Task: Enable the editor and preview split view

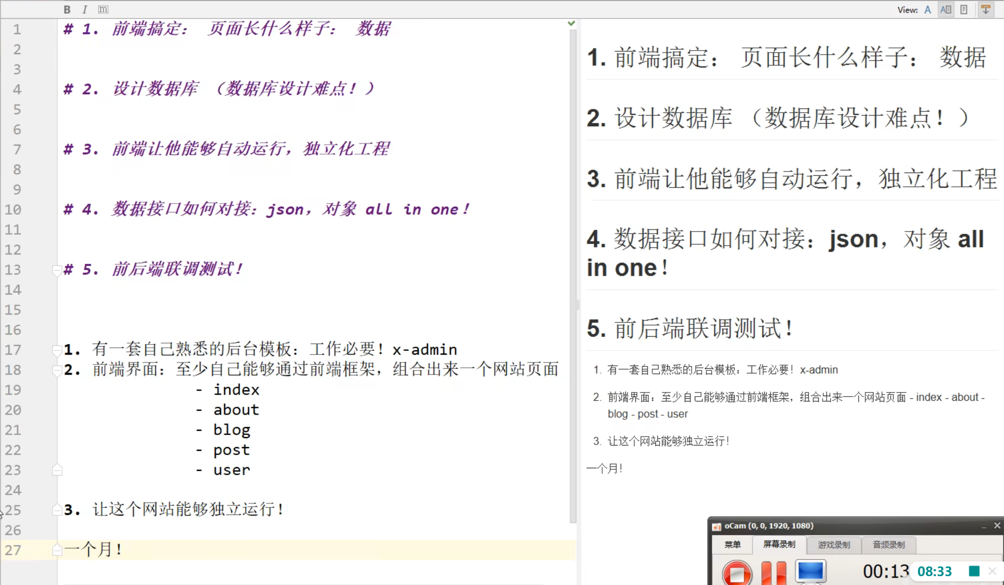Action: tap(946, 9)
